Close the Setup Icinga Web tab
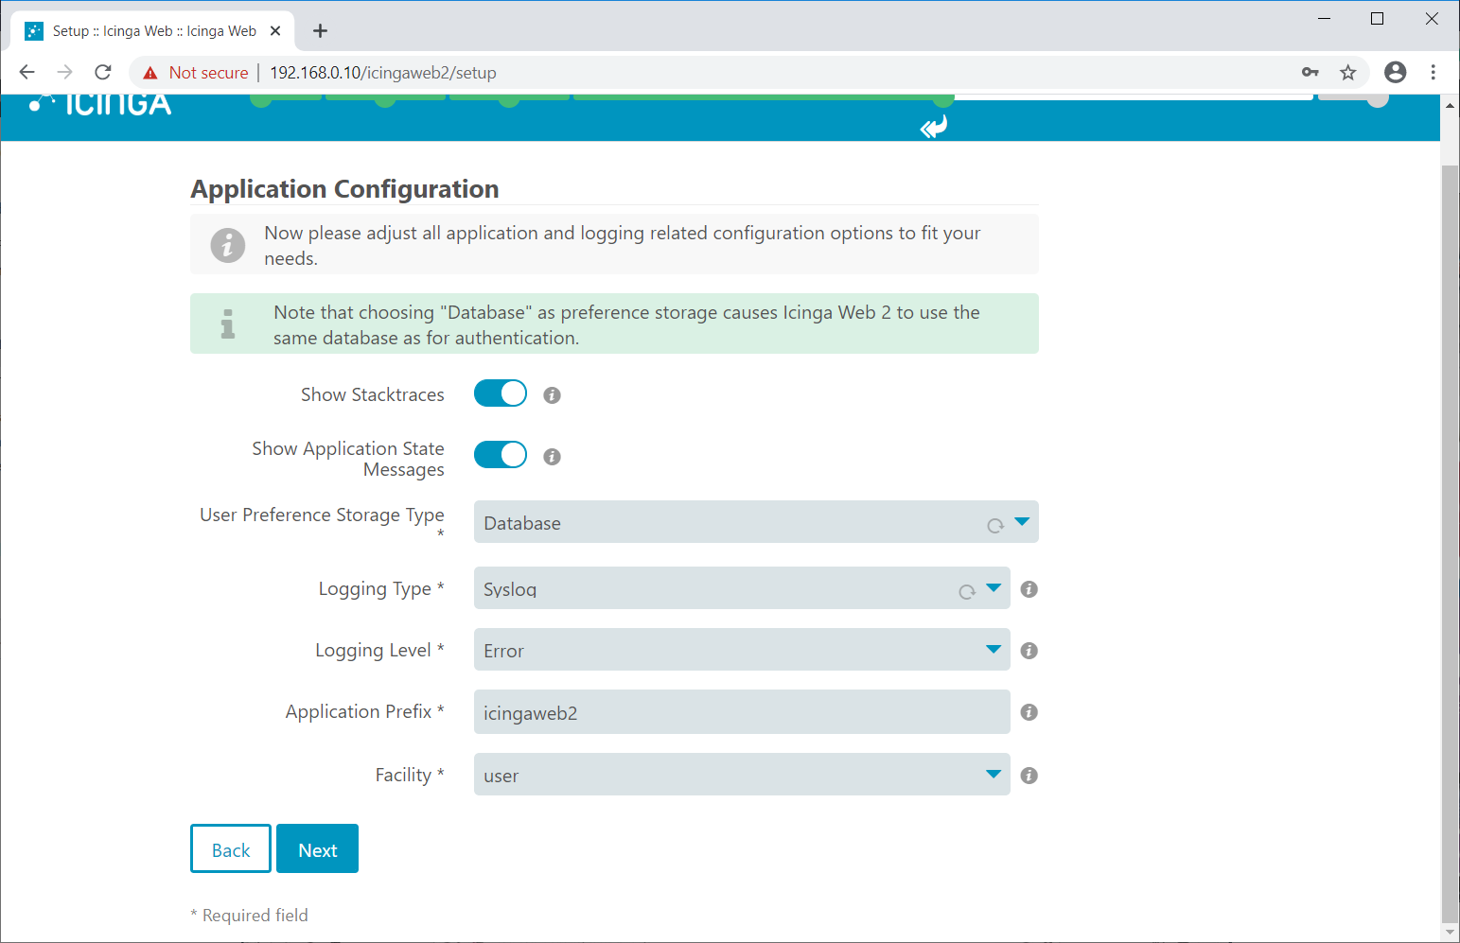 point(275,31)
